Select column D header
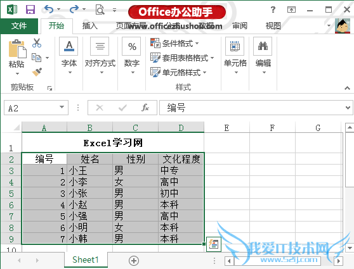This screenshot has width=354, height=269. (181, 128)
